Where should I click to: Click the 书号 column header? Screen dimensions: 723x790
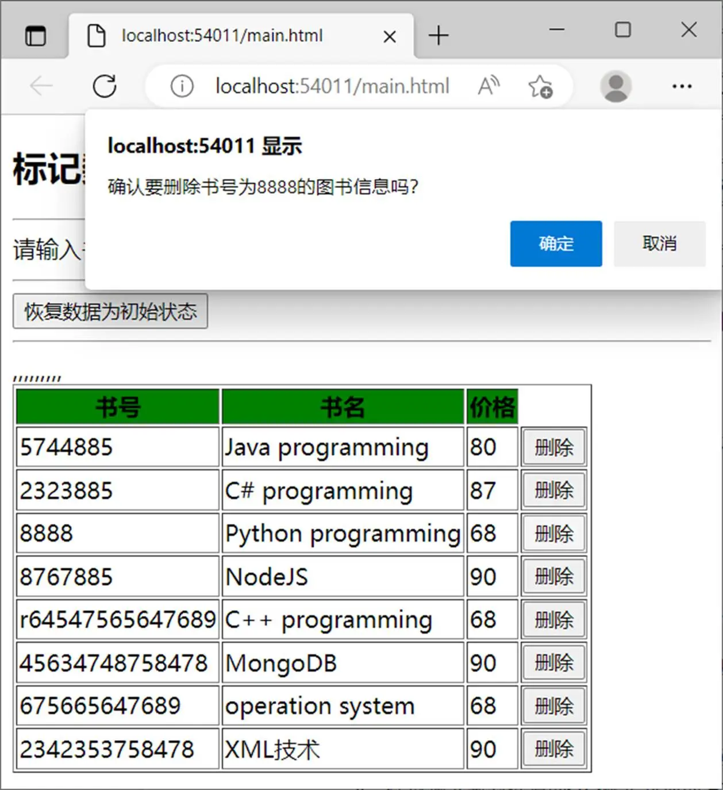click(x=118, y=406)
